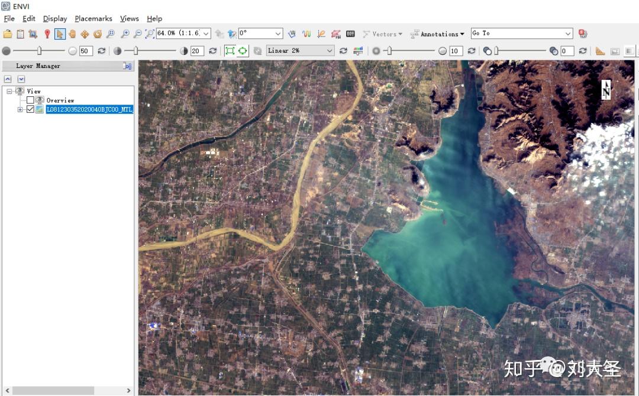Click the Zoom Out magnifier icon
Screen dimensions: 639x396
click(x=137, y=34)
